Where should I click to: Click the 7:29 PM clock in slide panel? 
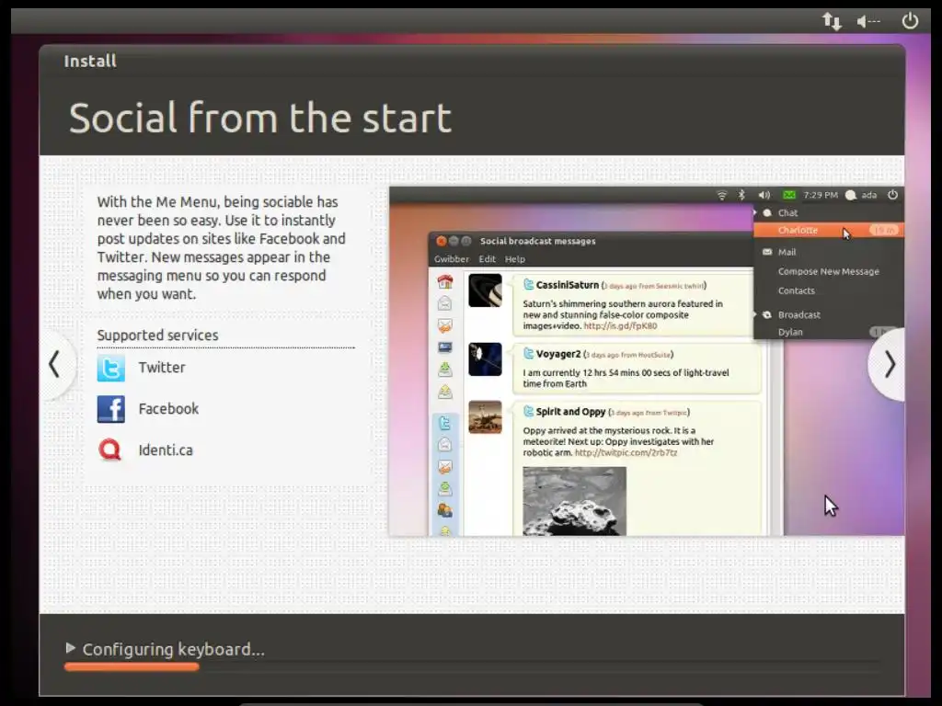point(820,195)
